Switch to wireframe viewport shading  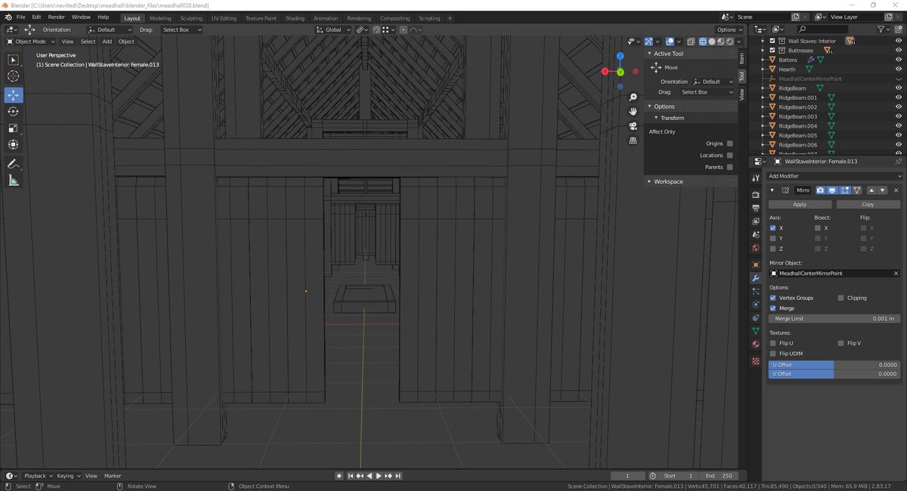702,42
